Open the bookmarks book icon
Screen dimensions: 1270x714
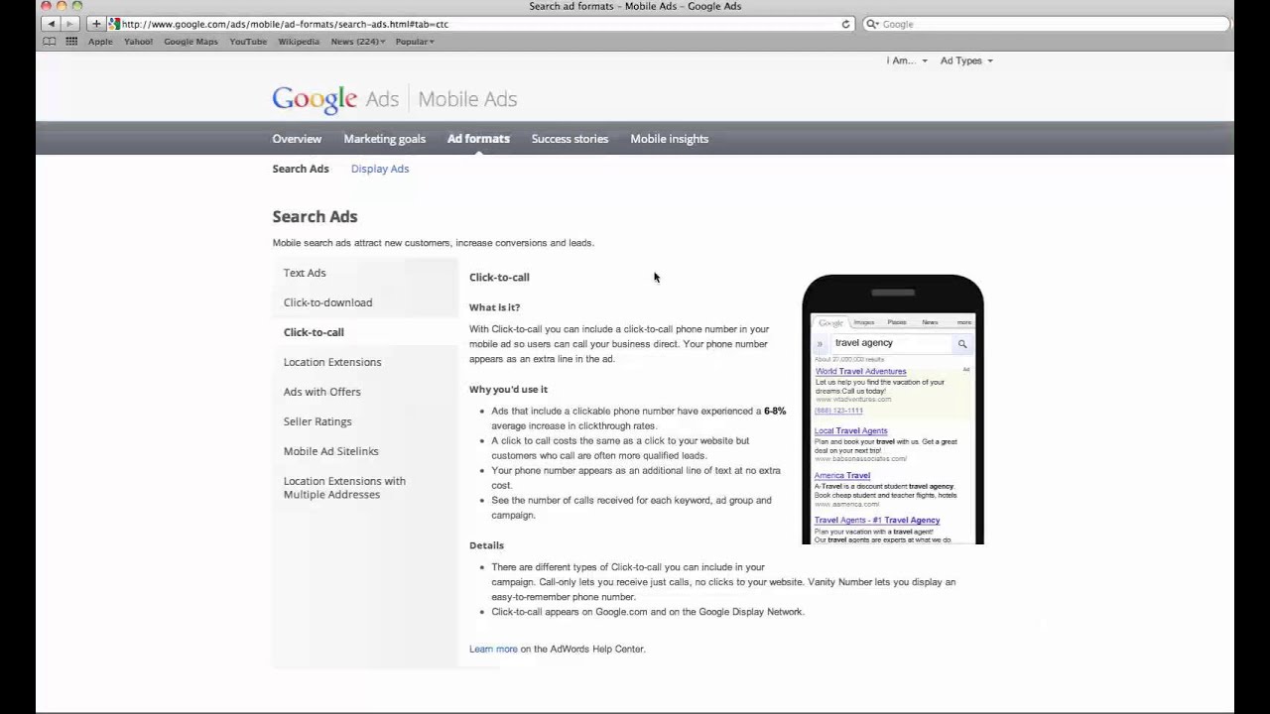(50, 42)
